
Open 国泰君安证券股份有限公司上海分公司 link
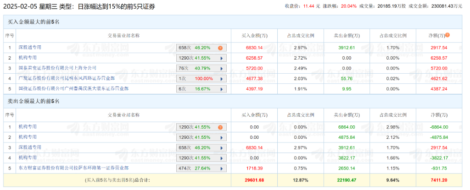(57, 68)
